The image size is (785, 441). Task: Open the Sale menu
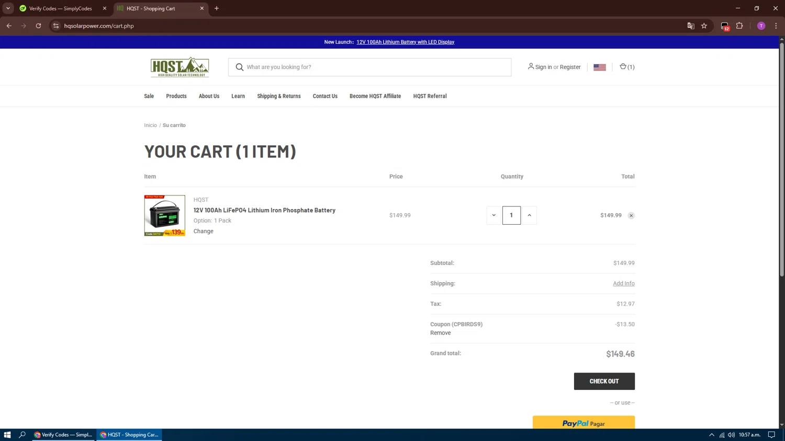pos(149,96)
